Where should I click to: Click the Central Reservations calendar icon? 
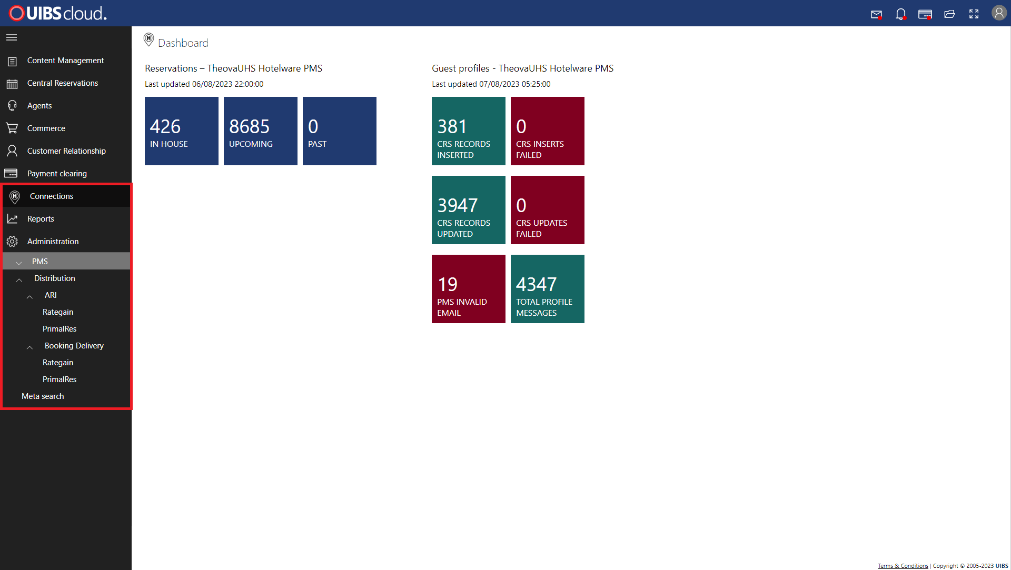click(12, 84)
